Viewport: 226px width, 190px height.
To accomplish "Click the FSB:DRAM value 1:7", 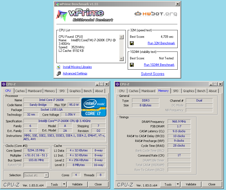I will point(179,127).
